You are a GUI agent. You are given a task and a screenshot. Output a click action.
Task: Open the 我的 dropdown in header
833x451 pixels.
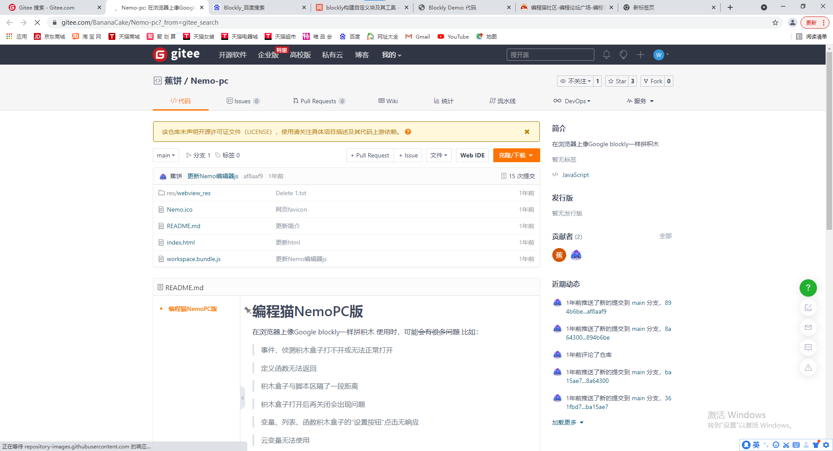coord(391,55)
